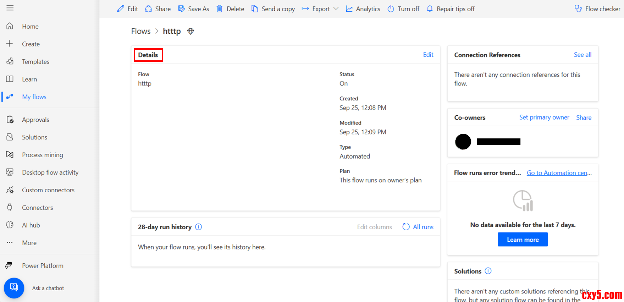This screenshot has width=624, height=302.
Task: Click Share link in Co-owners card
Action: 584,117
